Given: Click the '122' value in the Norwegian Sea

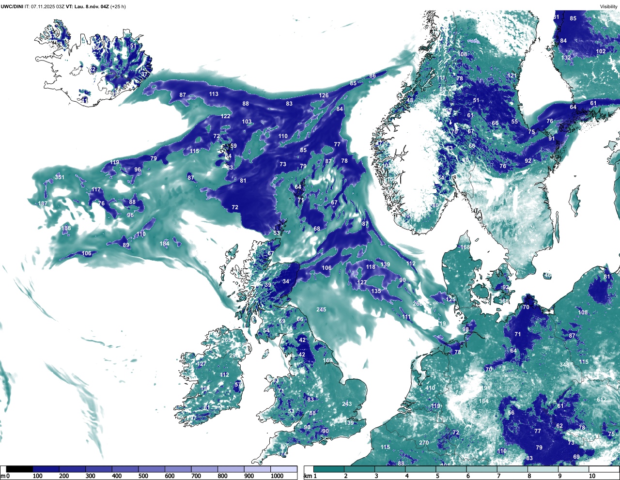Looking at the screenshot, I should click(x=226, y=116).
